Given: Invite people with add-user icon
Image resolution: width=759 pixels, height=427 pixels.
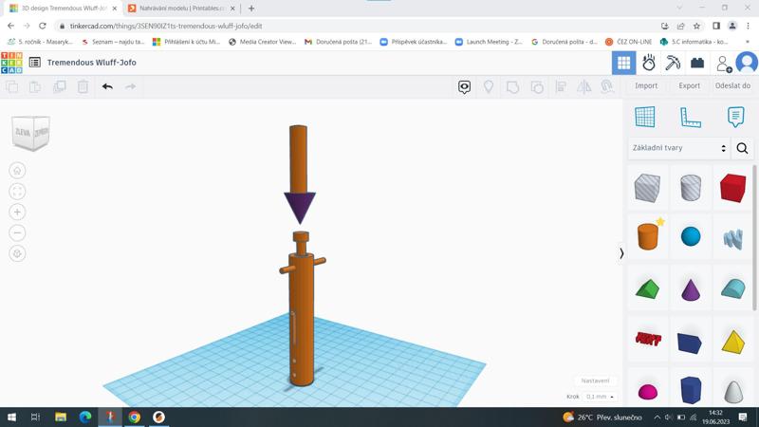Looking at the screenshot, I should (x=724, y=64).
